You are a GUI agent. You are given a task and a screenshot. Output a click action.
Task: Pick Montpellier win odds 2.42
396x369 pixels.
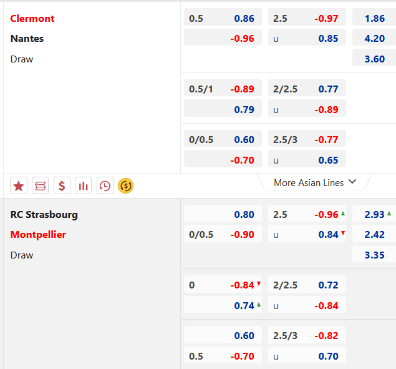tap(374, 234)
